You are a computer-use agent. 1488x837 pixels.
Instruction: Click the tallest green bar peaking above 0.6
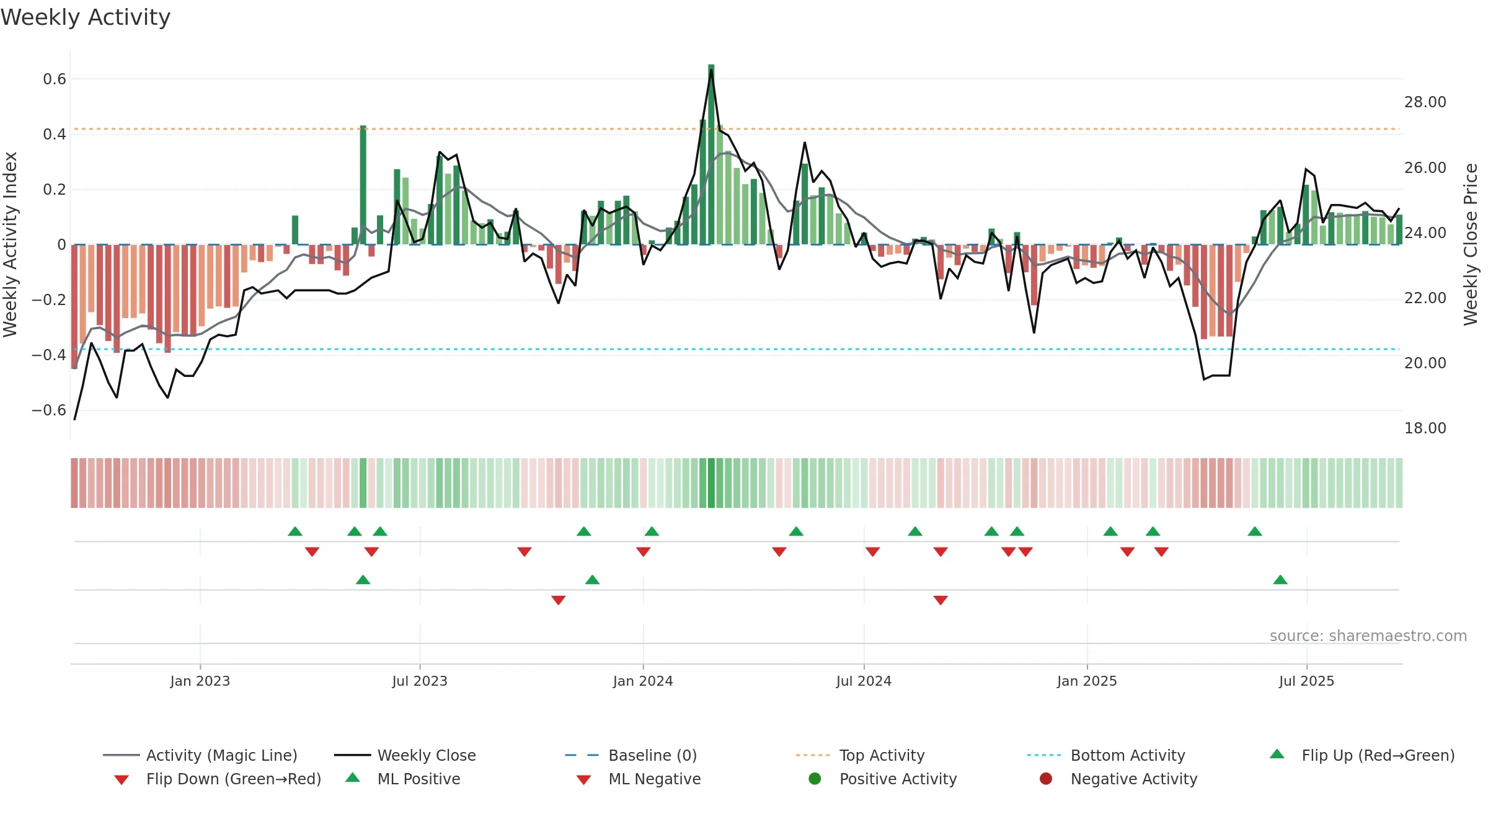[711, 154]
